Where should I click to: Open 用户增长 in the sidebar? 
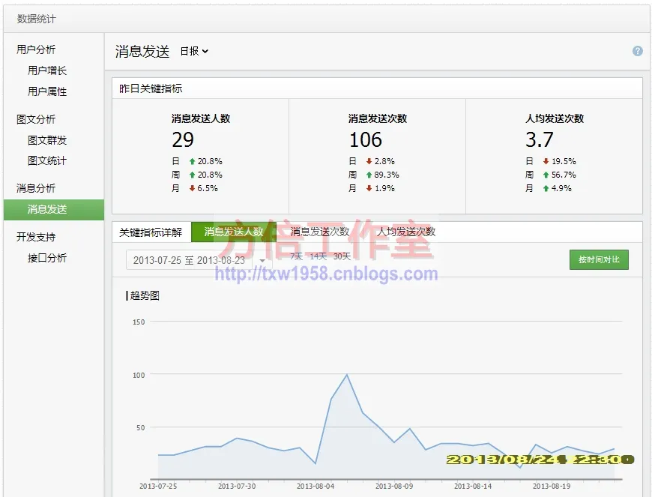pos(47,70)
